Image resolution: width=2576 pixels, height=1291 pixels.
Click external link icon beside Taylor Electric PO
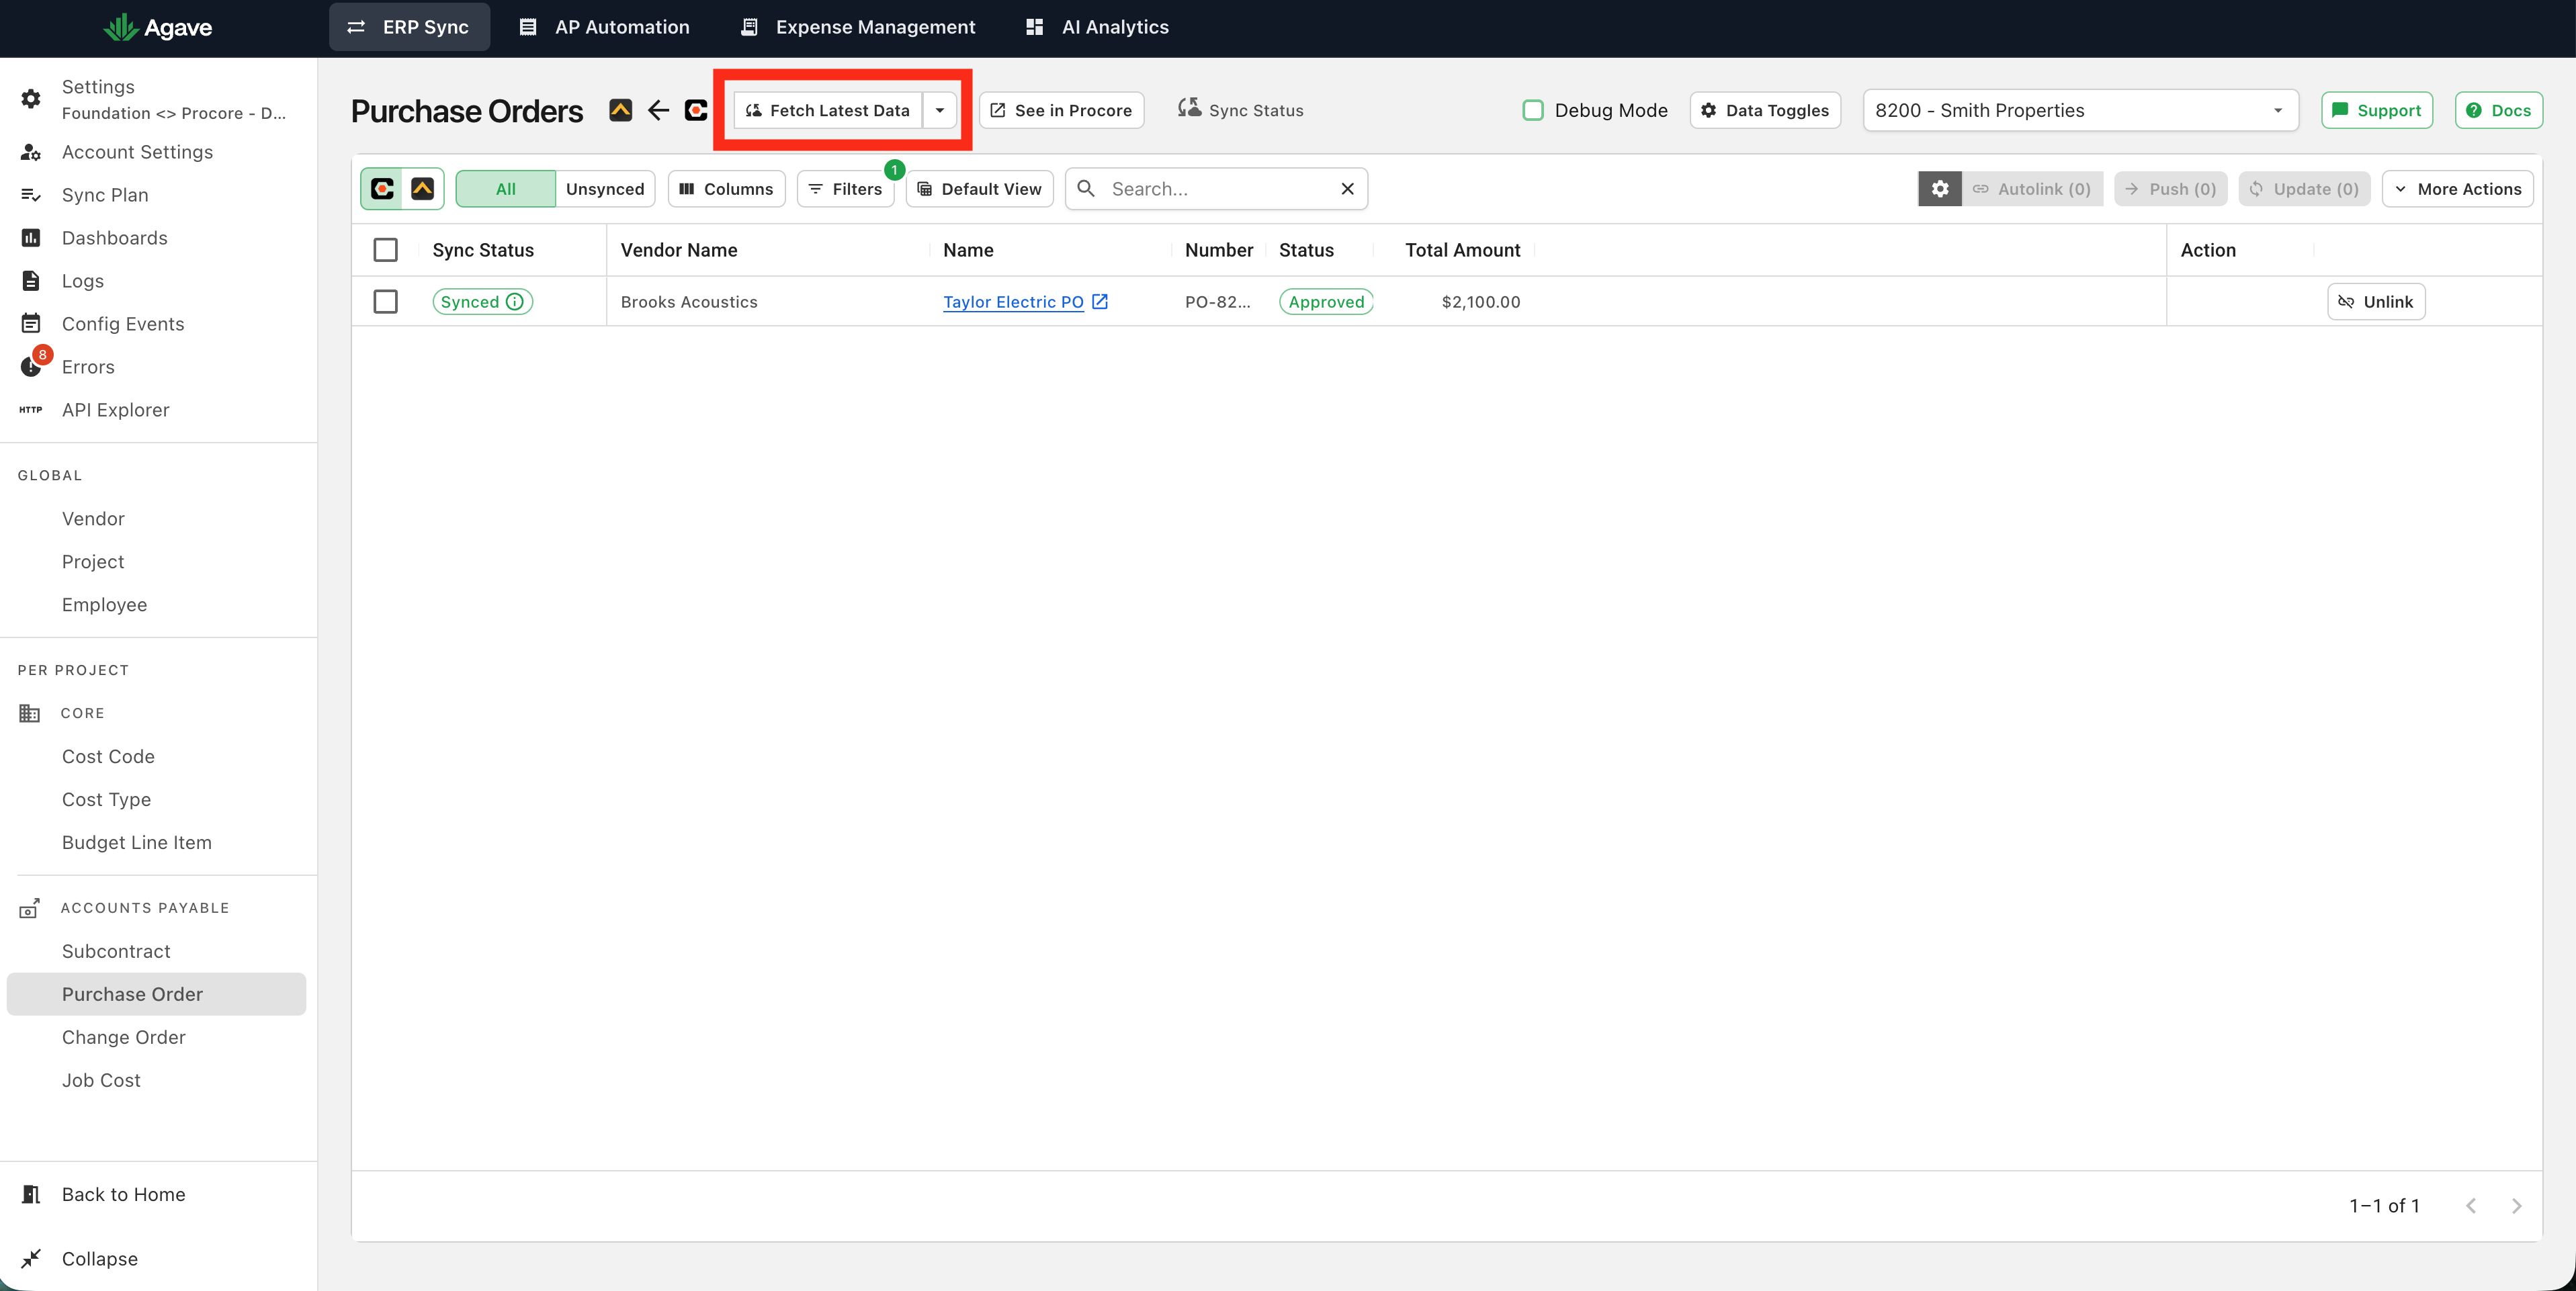point(1100,301)
